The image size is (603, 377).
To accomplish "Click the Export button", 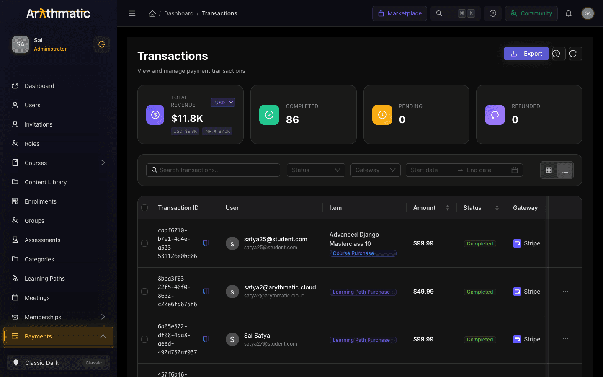I will pos(526,54).
